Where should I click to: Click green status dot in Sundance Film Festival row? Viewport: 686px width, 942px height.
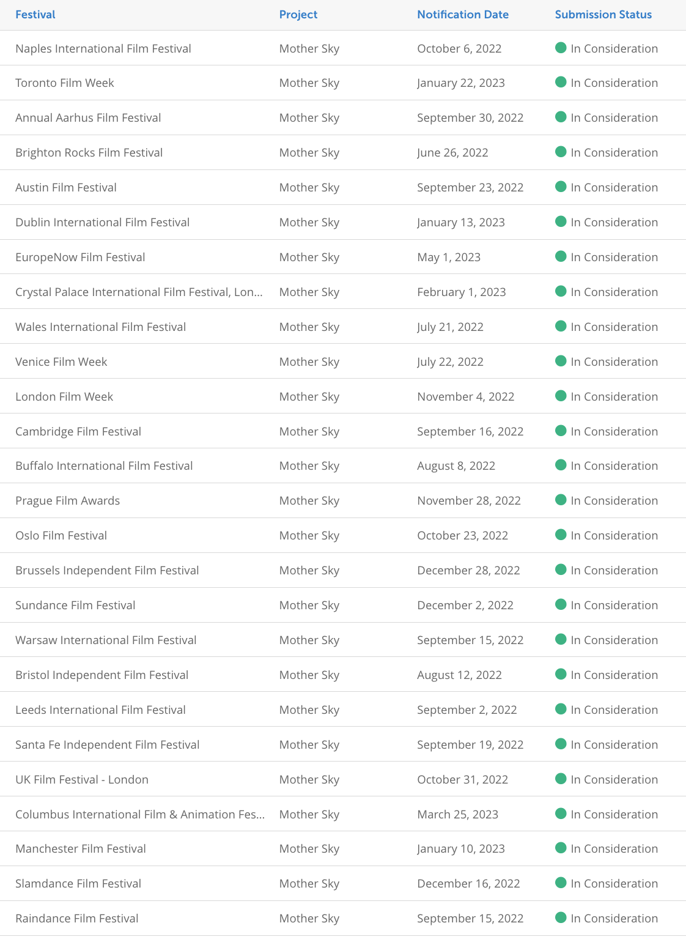click(561, 604)
